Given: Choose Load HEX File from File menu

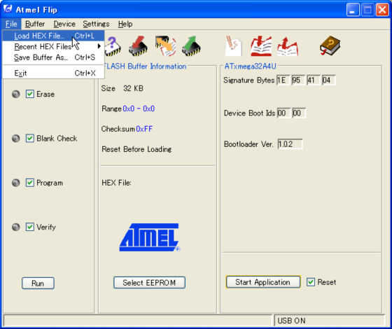Looking at the screenshot, I should pos(53,36).
